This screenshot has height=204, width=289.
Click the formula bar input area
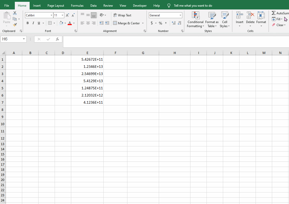tap(176, 41)
